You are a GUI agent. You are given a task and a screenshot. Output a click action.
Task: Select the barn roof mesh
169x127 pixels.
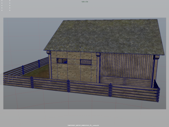pyautogui.click(x=104, y=37)
